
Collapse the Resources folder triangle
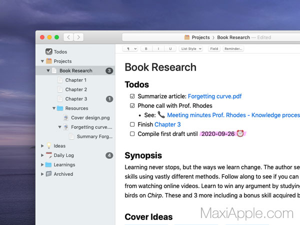coord(54,108)
